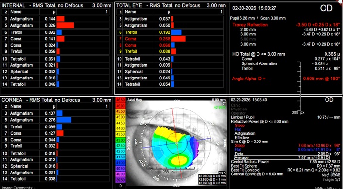The width and height of the screenshot is (343, 189).
Task: Select Internal Astigmatism row valued 0.144
Action: click(x=55, y=19)
